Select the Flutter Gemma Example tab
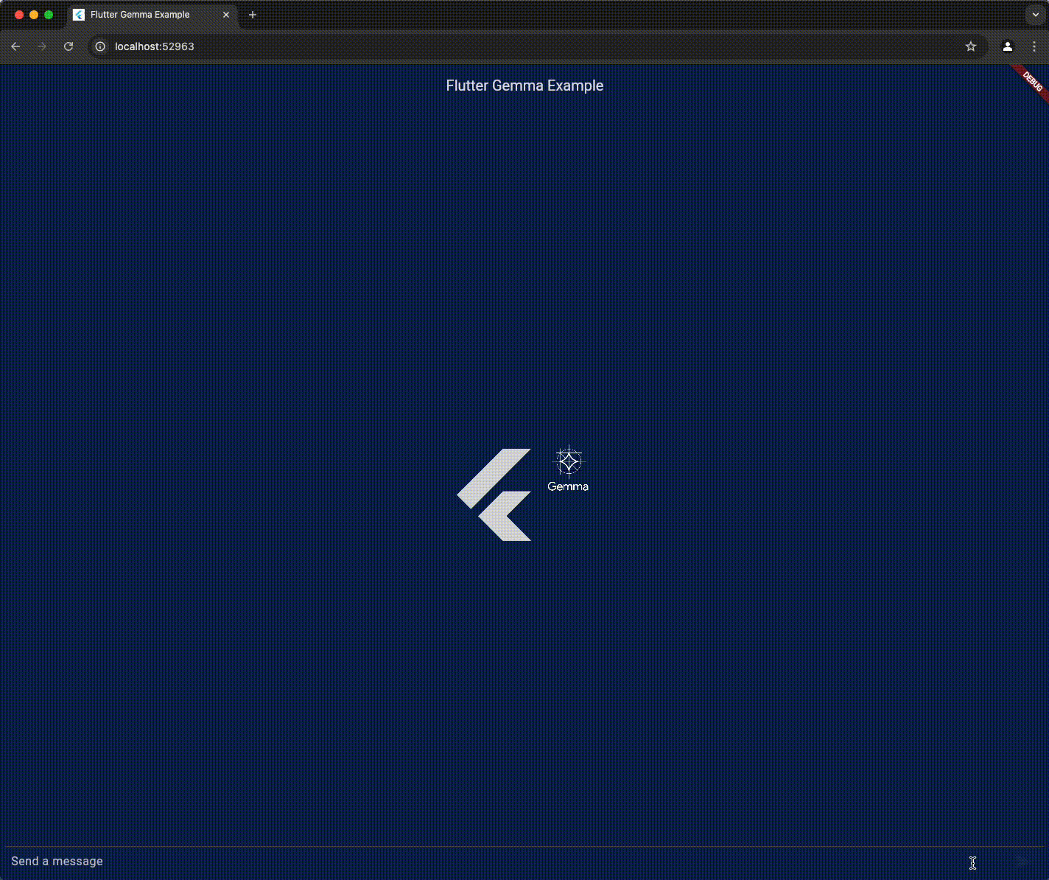The image size is (1049, 880). tap(152, 15)
